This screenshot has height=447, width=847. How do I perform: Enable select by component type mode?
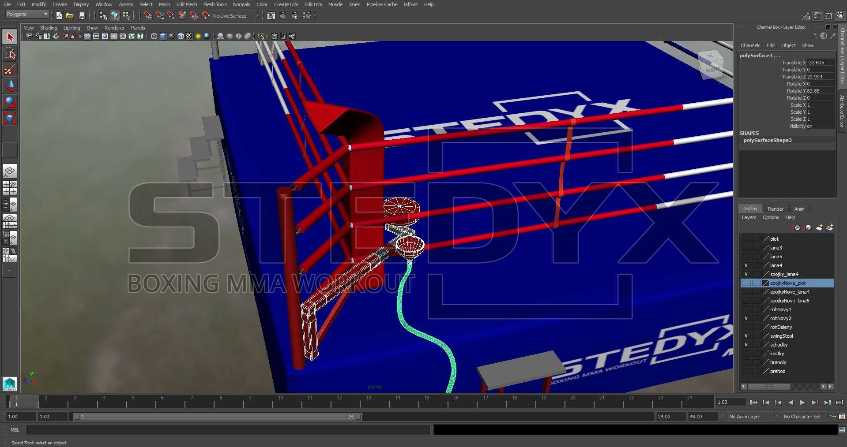pos(127,15)
